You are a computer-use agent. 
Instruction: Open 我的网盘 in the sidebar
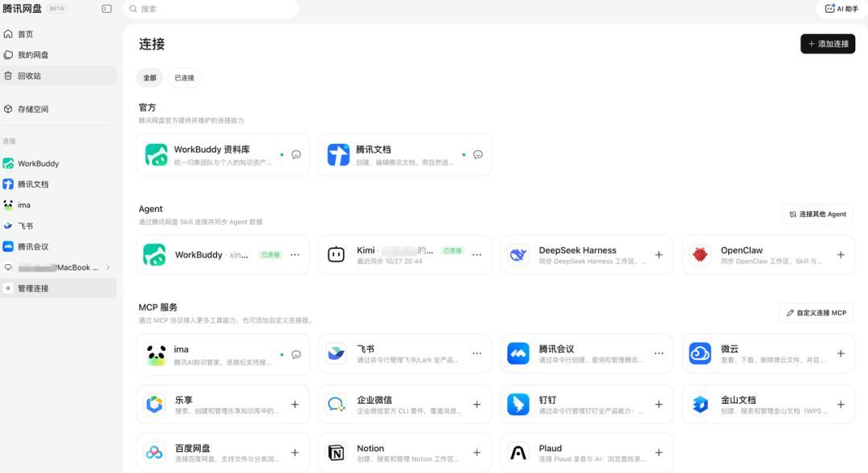pyautogui.click(x=58, y=55)
